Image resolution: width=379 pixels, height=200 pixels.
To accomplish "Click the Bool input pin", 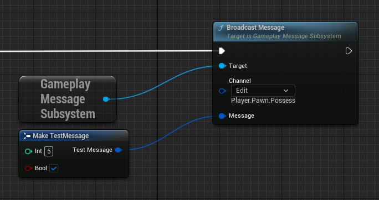I will pos(28,168).
